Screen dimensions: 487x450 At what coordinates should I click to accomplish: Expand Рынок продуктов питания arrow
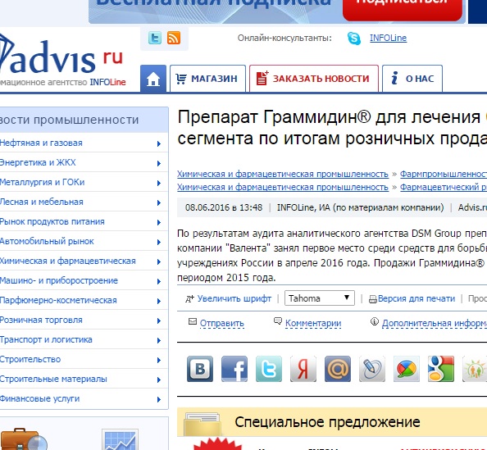[x=159, y=222]
